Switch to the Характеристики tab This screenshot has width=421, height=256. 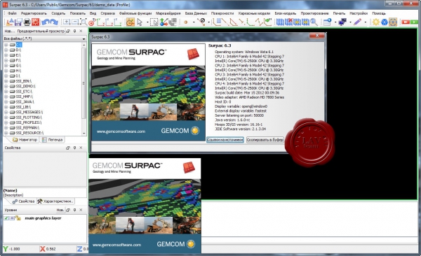click(55, 201)
